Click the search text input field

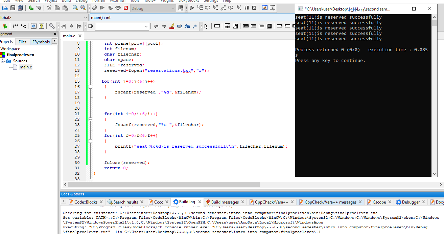tap(119, 26)
